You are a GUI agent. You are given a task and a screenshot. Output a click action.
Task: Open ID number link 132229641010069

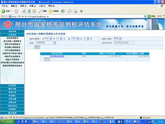pos(57,56)
